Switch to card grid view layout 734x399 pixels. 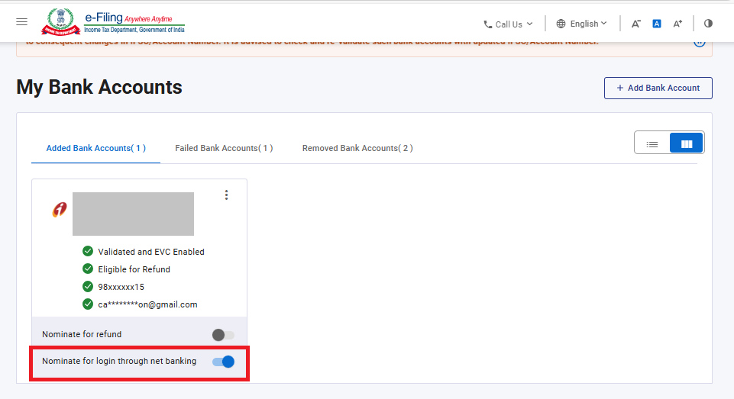click(x=686, y=143)
